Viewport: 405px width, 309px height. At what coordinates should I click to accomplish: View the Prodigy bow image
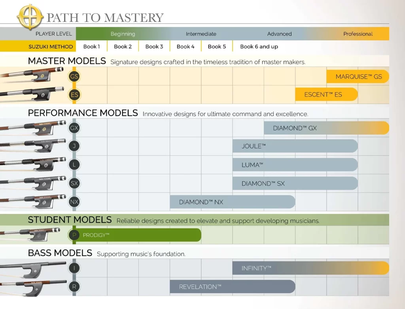tap(30, 234)
